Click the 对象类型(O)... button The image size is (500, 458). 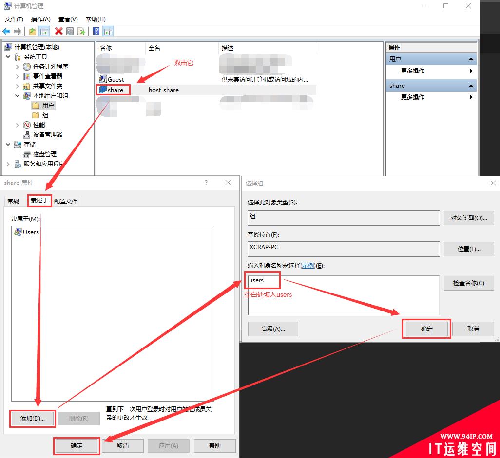coord(469,218)
